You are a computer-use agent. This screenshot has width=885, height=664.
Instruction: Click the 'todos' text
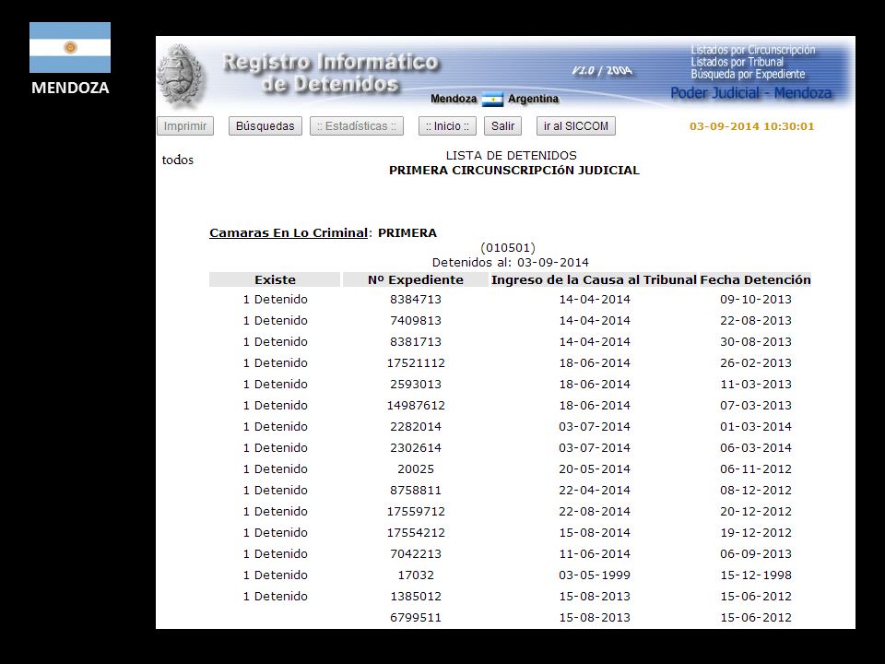[177, 160]
